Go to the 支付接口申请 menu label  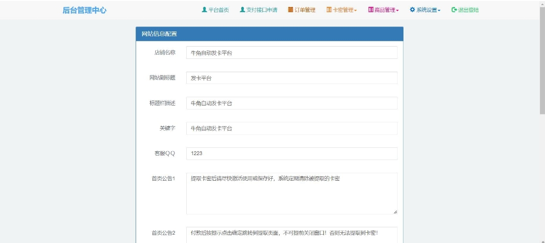click(x=261, y=10)
